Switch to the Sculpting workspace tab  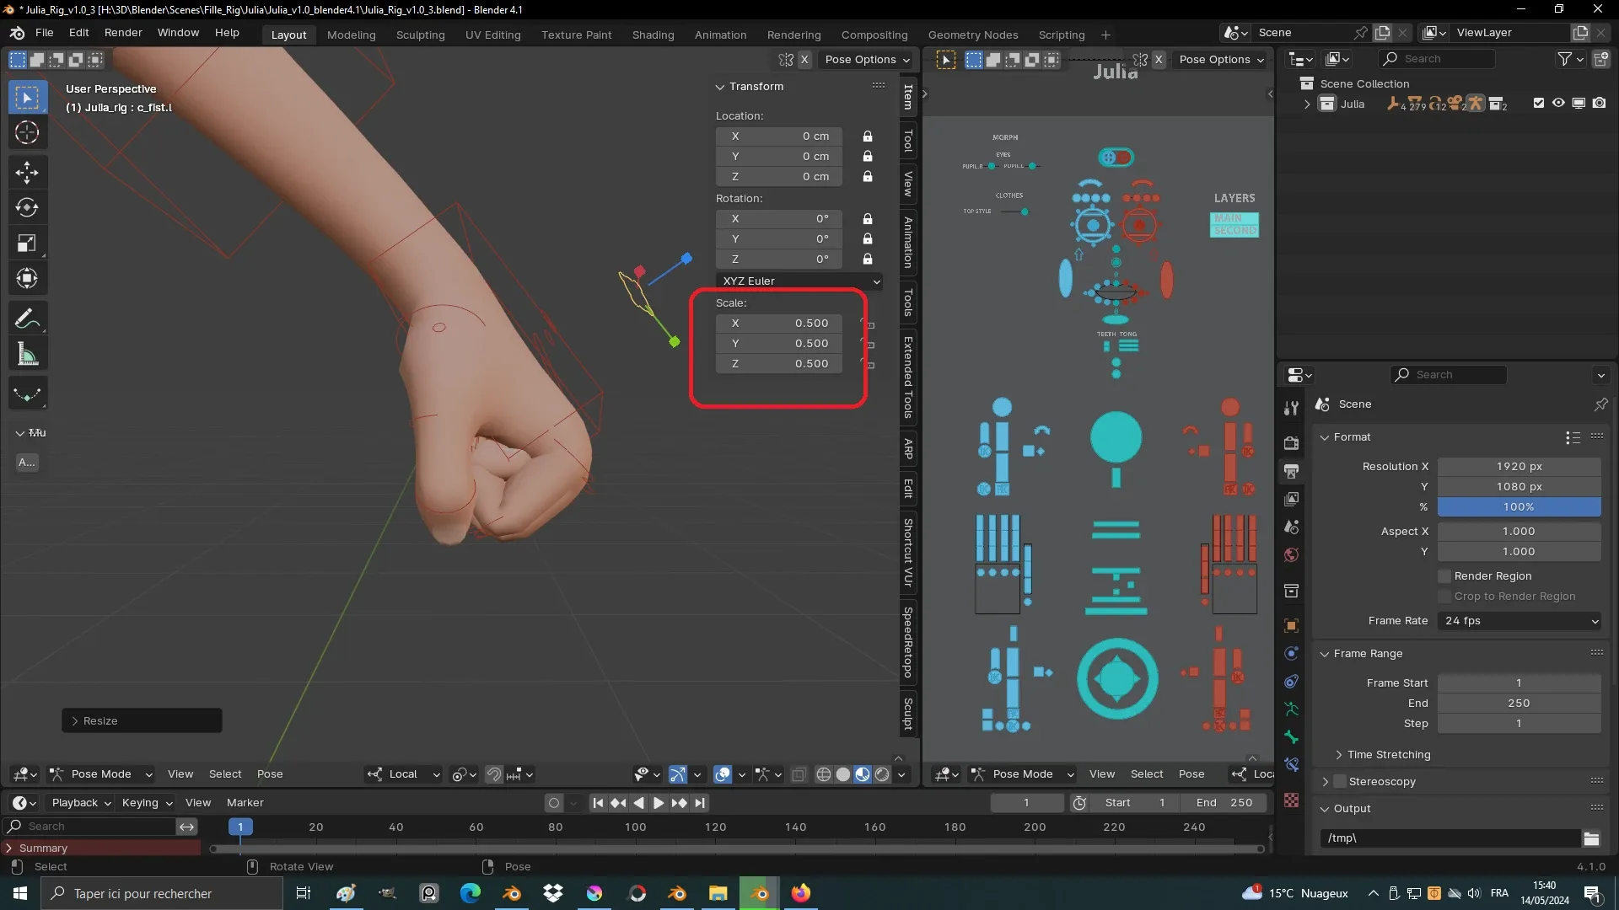coord(420,35)
